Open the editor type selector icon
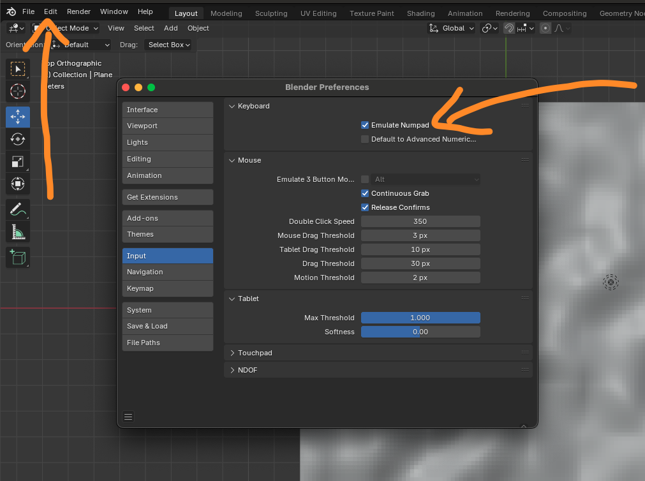 click(x=17, y=28)
